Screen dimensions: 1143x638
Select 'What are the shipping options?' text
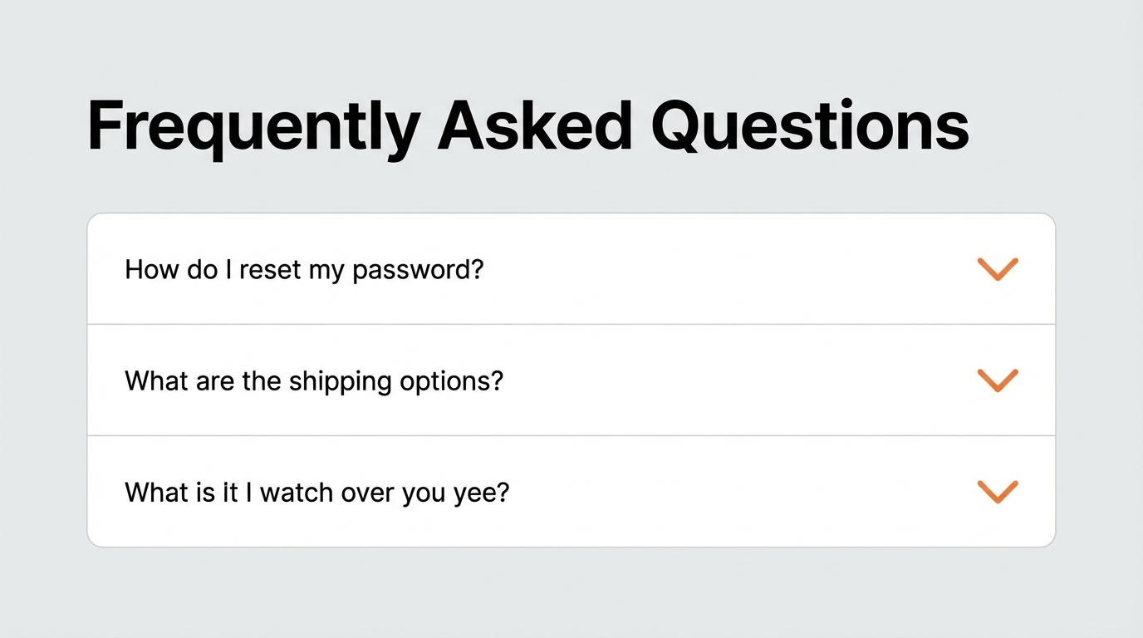314,381
